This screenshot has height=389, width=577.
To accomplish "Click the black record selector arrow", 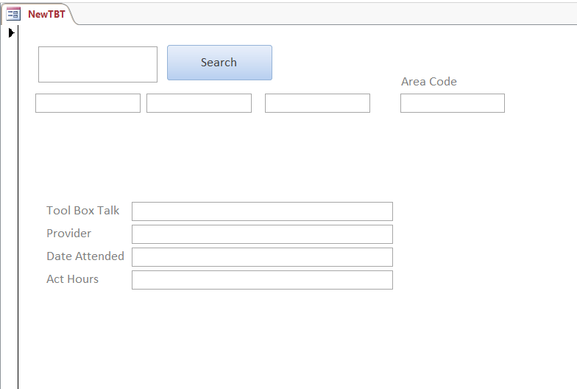I will coord(11,32).
